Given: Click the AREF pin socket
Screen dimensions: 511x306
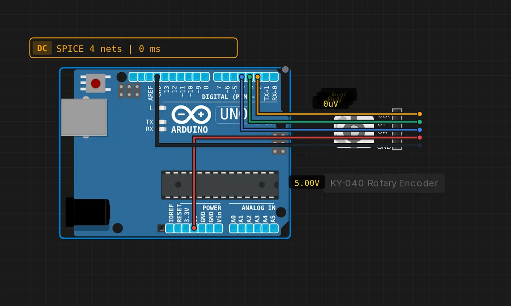Looking at the screenshot, I should point(149,77).
